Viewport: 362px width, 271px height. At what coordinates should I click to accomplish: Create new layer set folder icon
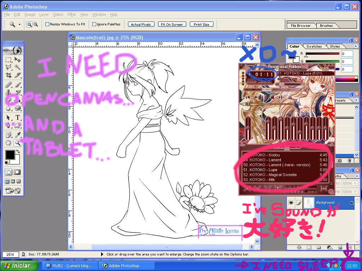(x=319, y=247)
